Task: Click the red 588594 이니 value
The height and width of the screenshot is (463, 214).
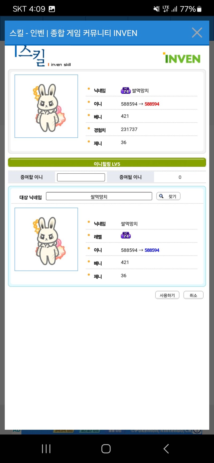Action: [x=152, y=104]
